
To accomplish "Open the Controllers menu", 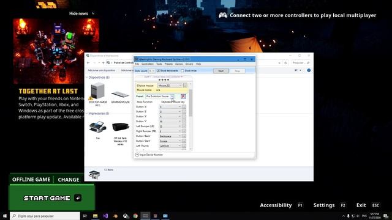I will [148, 64].
